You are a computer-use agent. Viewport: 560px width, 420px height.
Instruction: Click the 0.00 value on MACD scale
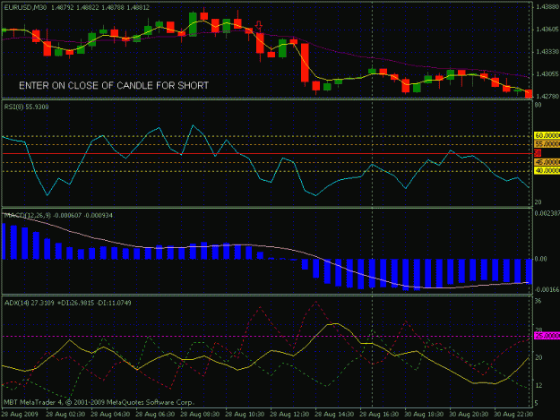click(540, 259)
